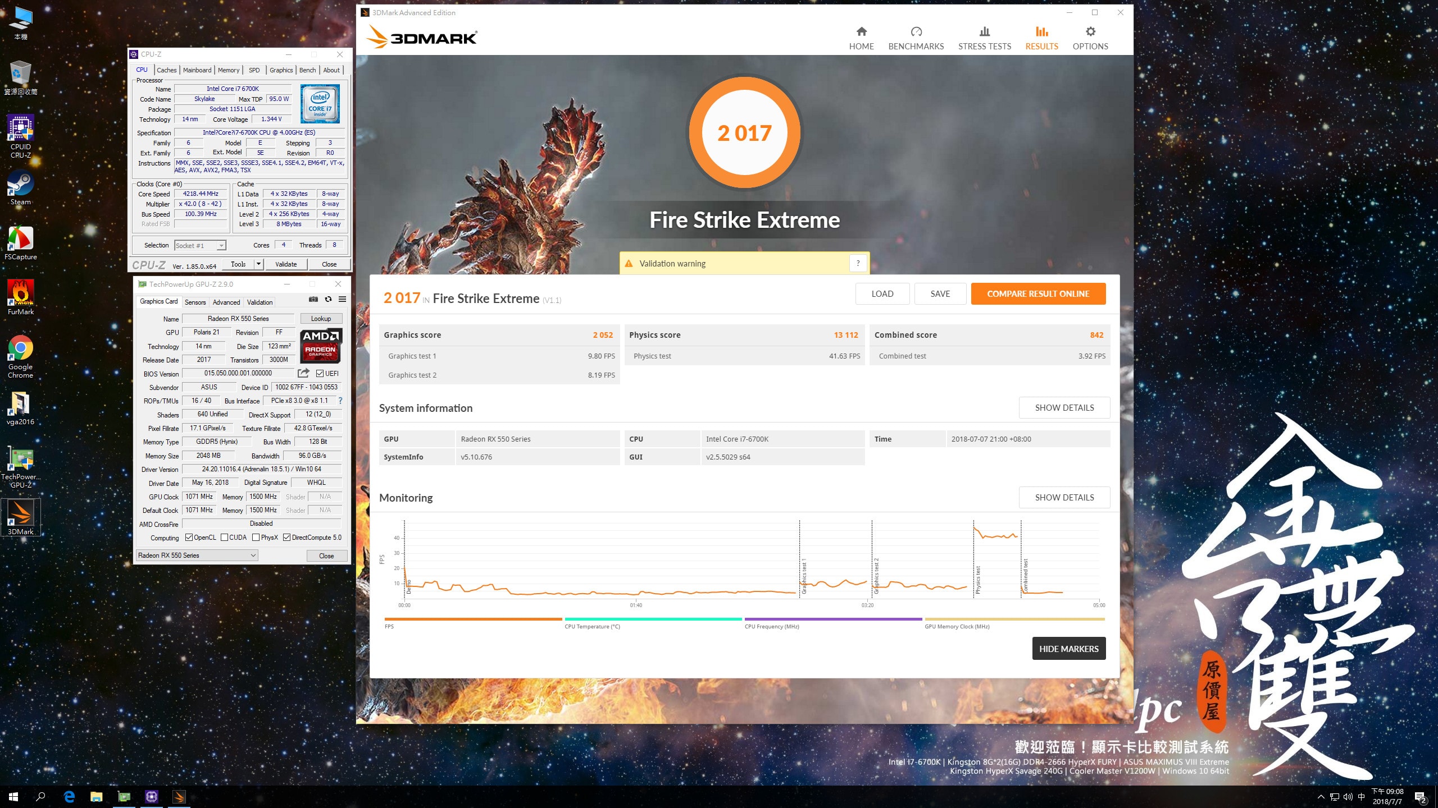Open the TechPowerUp GPU-Z desktop icon
1438x808 pixels.
[20, 467]
